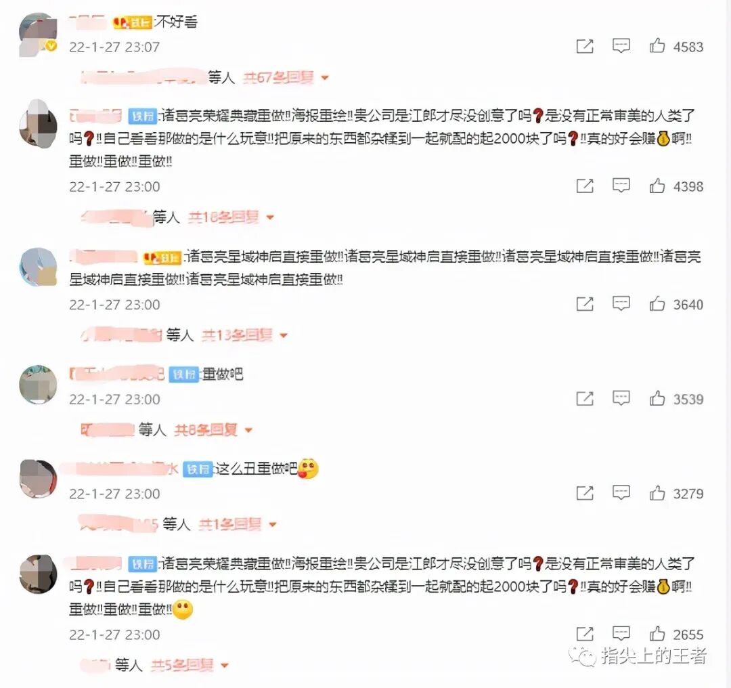Screen dimensions: 731x688
Task: Share the comment with 2655 likes
Action: click(585, 634)
